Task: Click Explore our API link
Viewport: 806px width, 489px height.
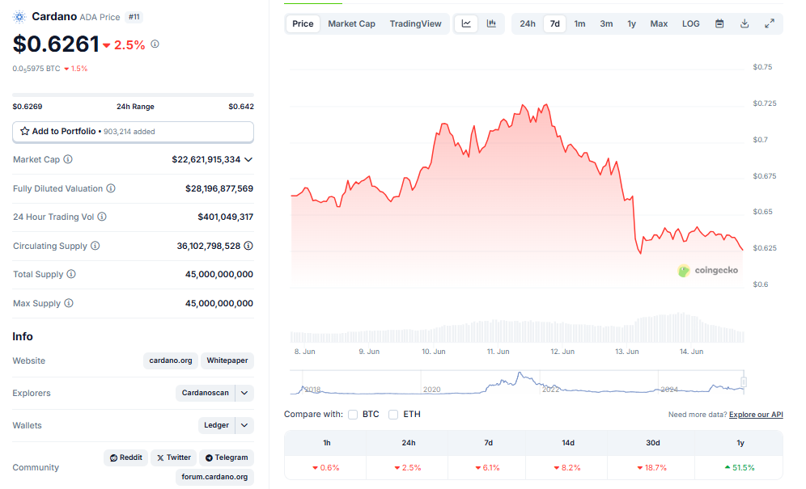Action: click(756, 415)
